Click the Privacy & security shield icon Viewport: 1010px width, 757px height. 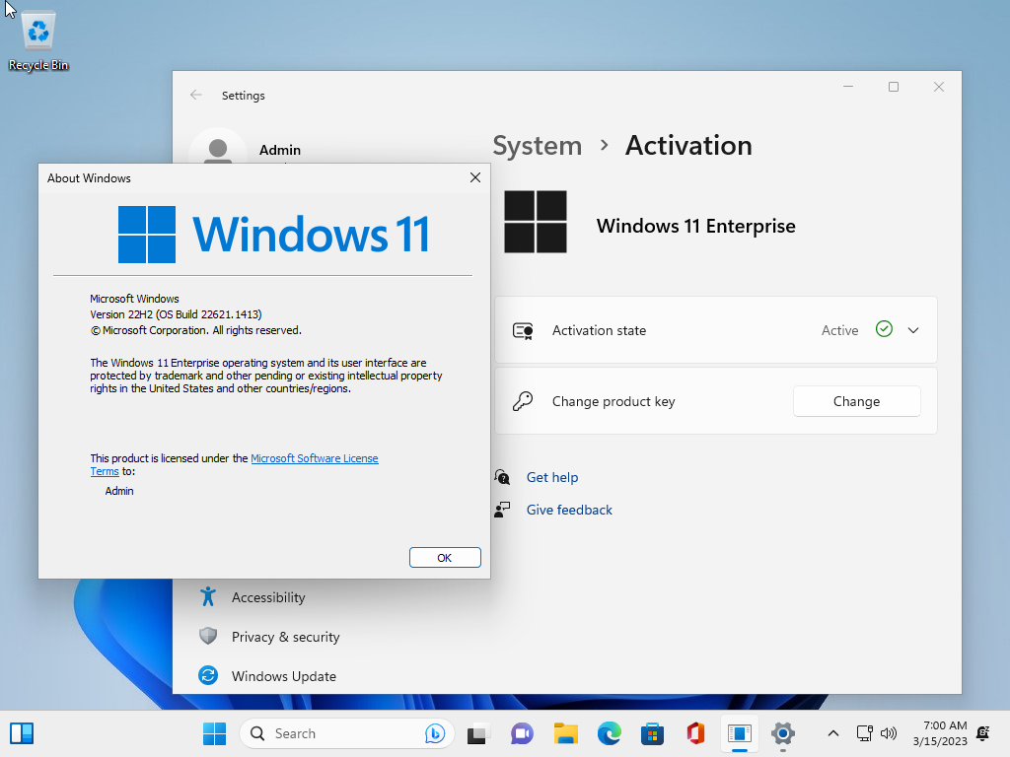(207, 636)
